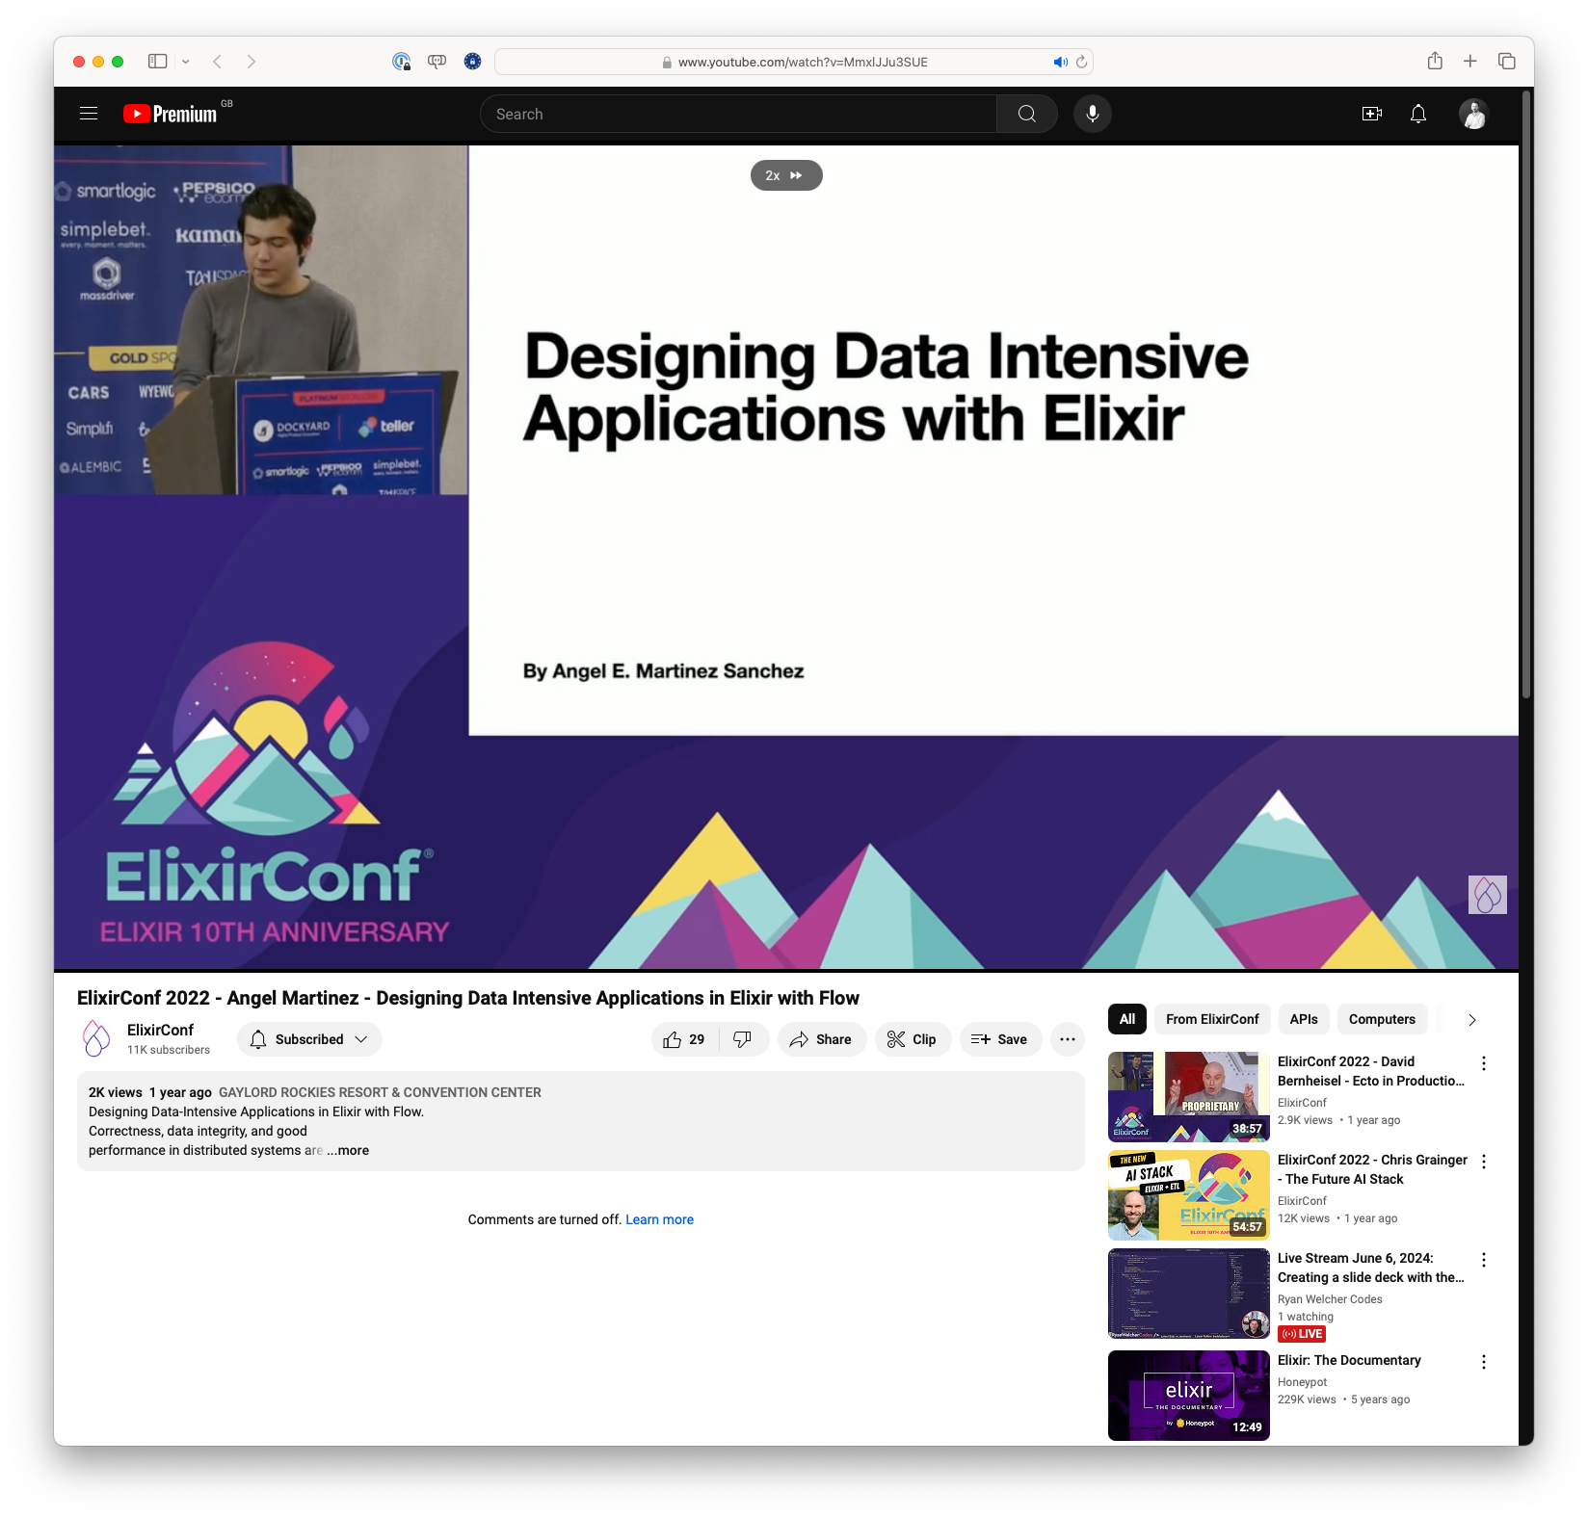The height and width of the screenshot is (1517, 1588).
Task: Click the dislike thumbs down button
Action: [742, 1039]
